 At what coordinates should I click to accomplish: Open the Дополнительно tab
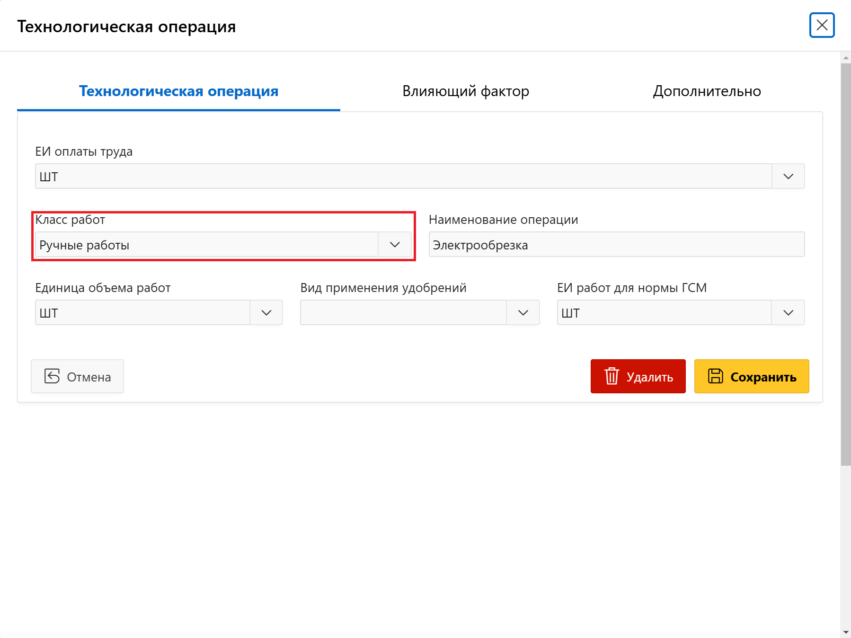[x=707, y=91]
